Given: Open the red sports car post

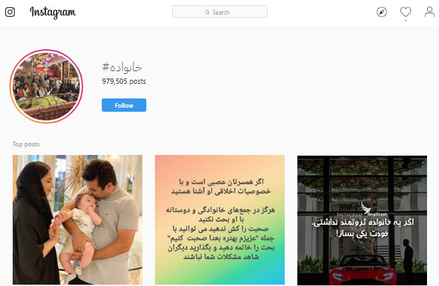Looking at the screenshot, I should pyautogui.click(x=362, y=220).
